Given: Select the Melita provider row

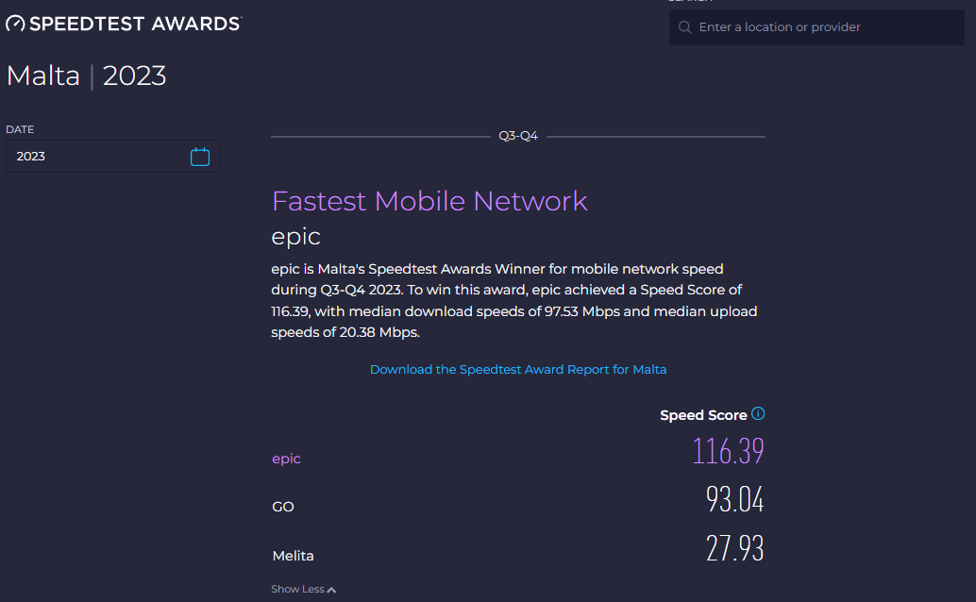Looking at the screenshot, I should pyautogui.click(x=294, y=556).
